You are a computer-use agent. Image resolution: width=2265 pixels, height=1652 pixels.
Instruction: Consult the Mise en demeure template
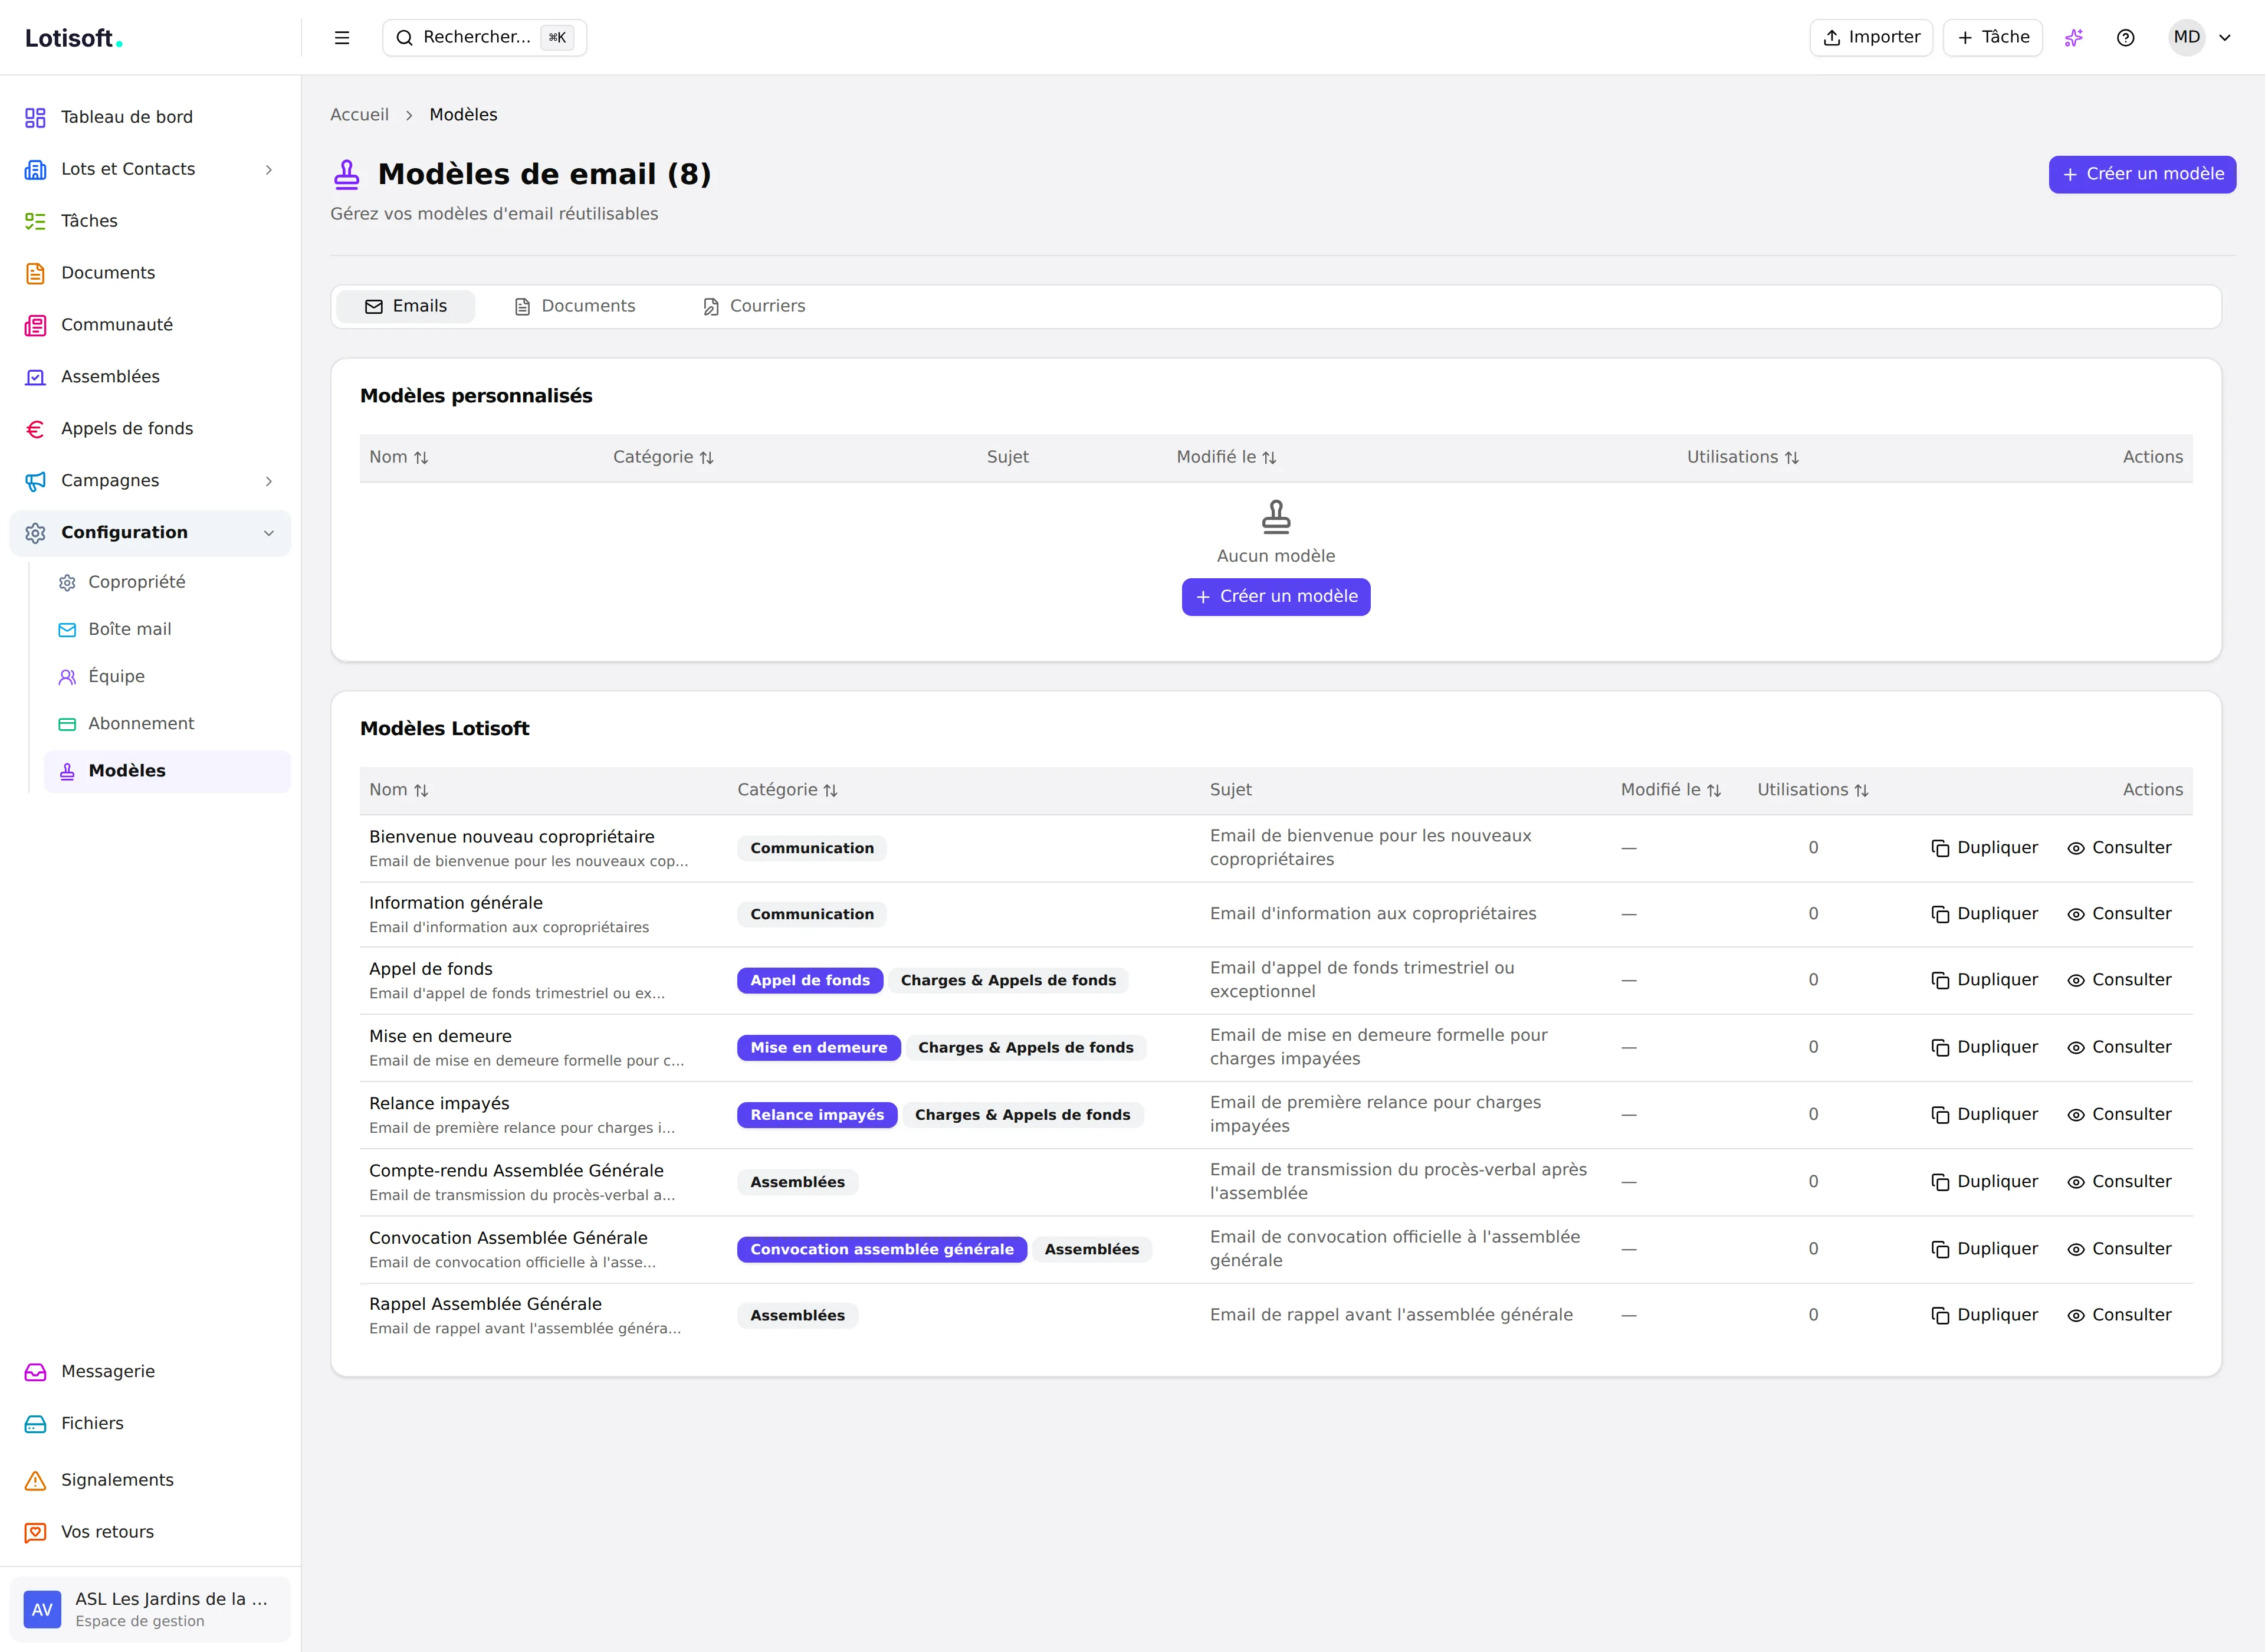tap(2119, 1047)
